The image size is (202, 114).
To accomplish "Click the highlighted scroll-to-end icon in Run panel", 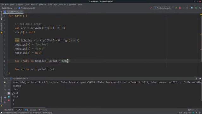I will coord(9,93).
